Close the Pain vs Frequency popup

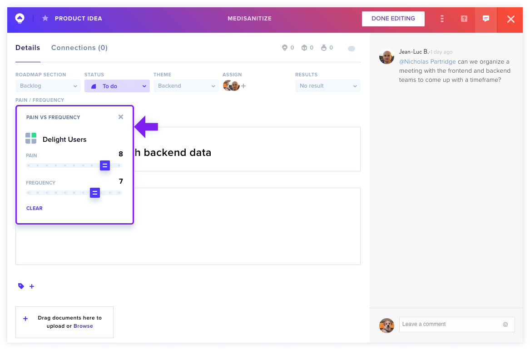[121, 117]
